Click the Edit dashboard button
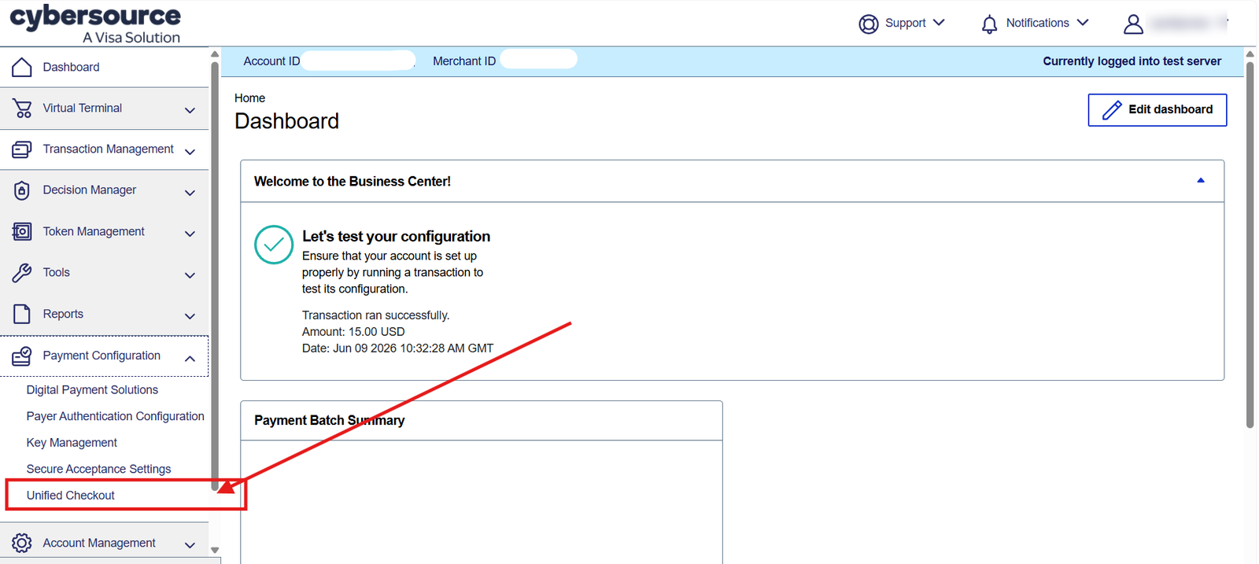This screenshot has width=1259, height=564. tap(1157, 110)
